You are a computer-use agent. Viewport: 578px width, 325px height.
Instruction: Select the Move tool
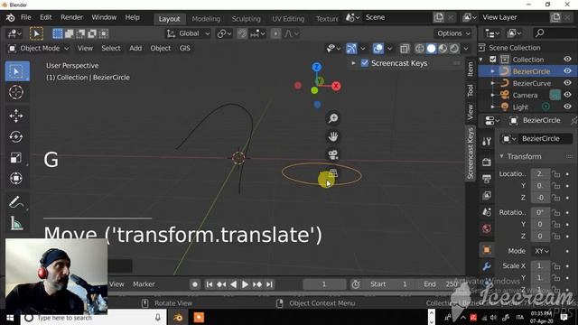(x=16, y=116)
